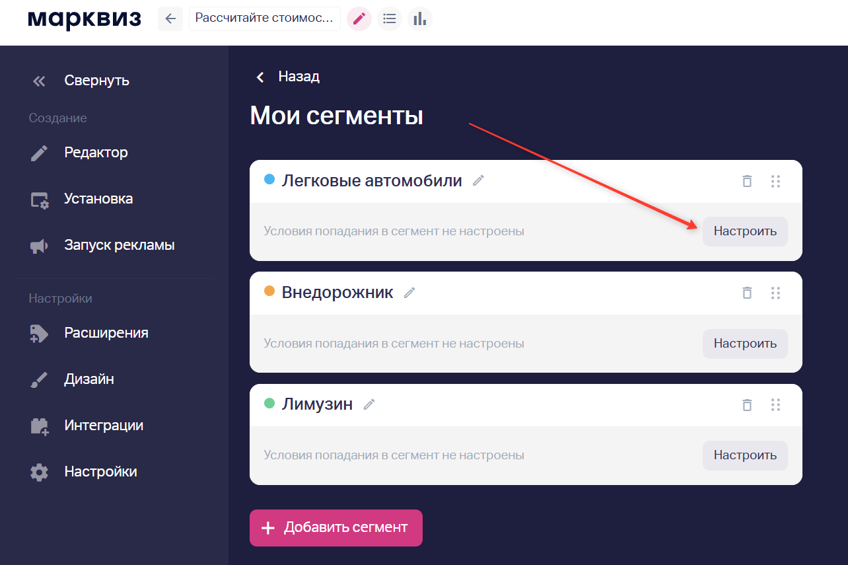
Task: Add a new segment with Добавить сегмент
Action: 336,528
